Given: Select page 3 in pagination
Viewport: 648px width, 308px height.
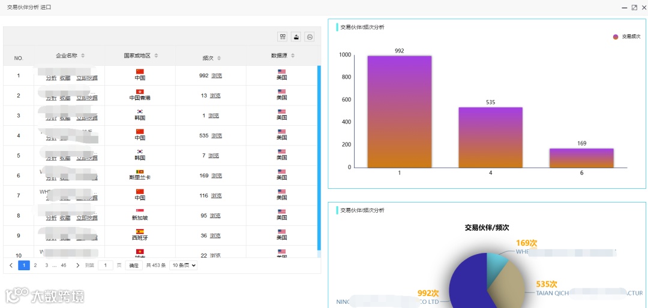Looking at the screenshot, I should (x=47, y=265).
